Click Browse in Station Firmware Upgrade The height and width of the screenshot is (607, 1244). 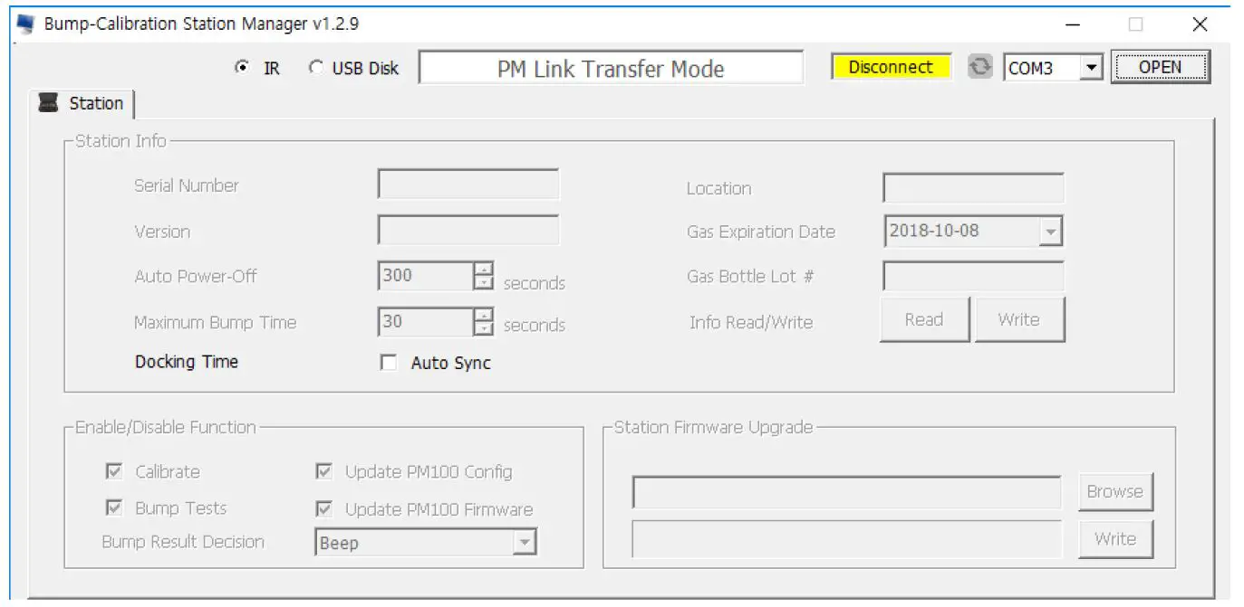click(1115, 491)
